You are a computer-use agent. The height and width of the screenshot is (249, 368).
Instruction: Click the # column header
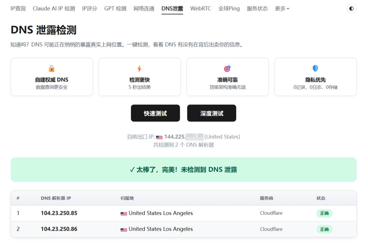[x=18, y=198]
